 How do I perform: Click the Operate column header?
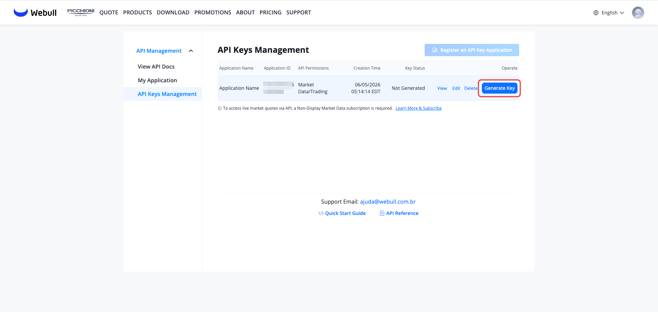[x=510, y=68]
